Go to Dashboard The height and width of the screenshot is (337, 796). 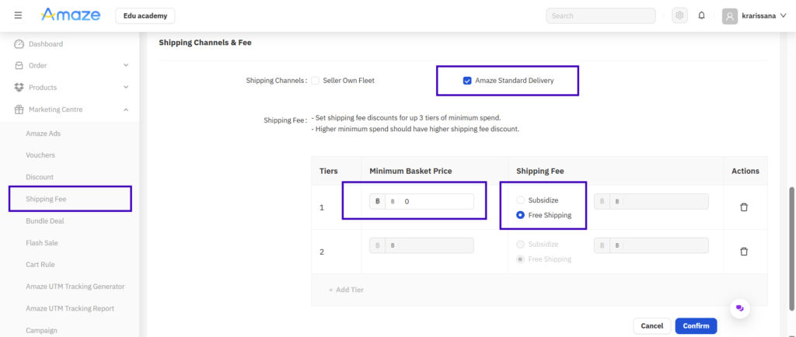point(46,44)
